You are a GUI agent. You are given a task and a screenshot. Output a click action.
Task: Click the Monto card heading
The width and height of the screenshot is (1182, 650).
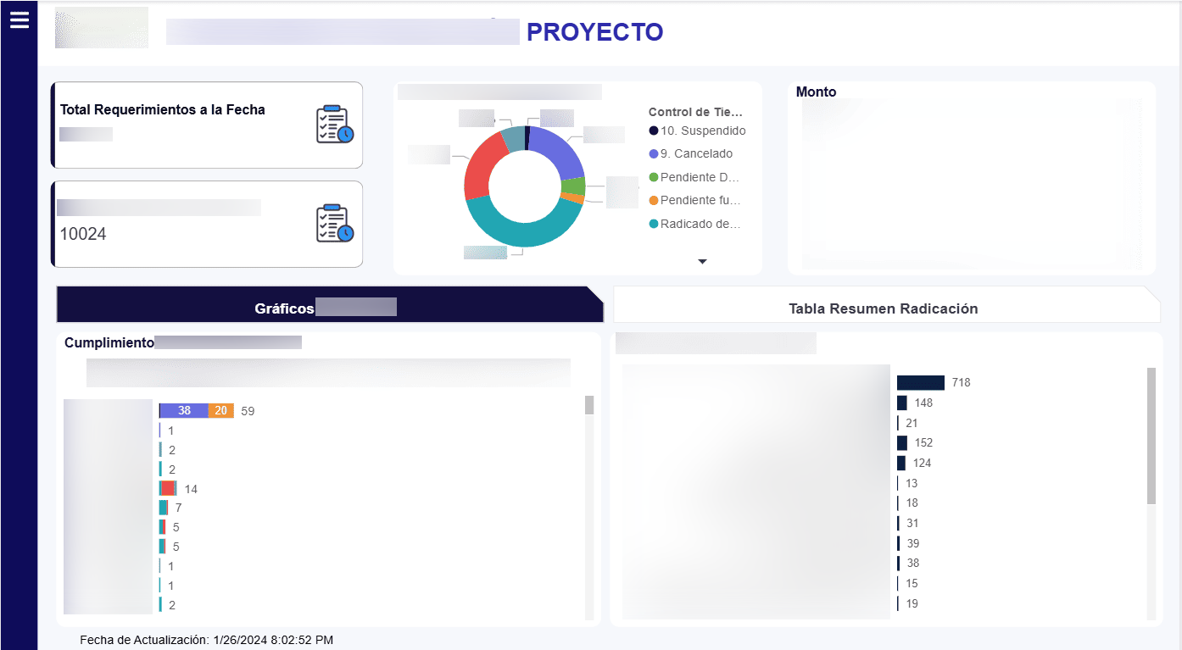coord(816,92)
